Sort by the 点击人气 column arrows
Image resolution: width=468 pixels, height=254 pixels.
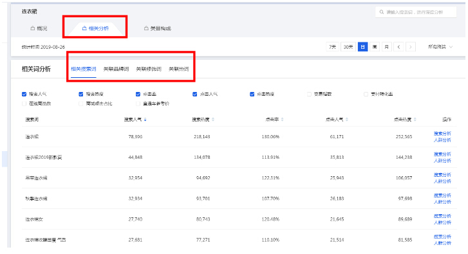(x=347, y=120)
